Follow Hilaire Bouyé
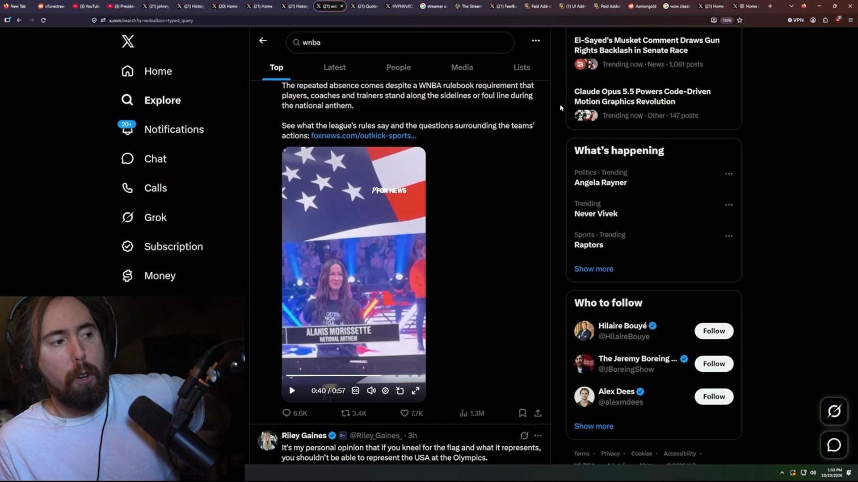Screen dimensions: 858x482 click(714, 331)
